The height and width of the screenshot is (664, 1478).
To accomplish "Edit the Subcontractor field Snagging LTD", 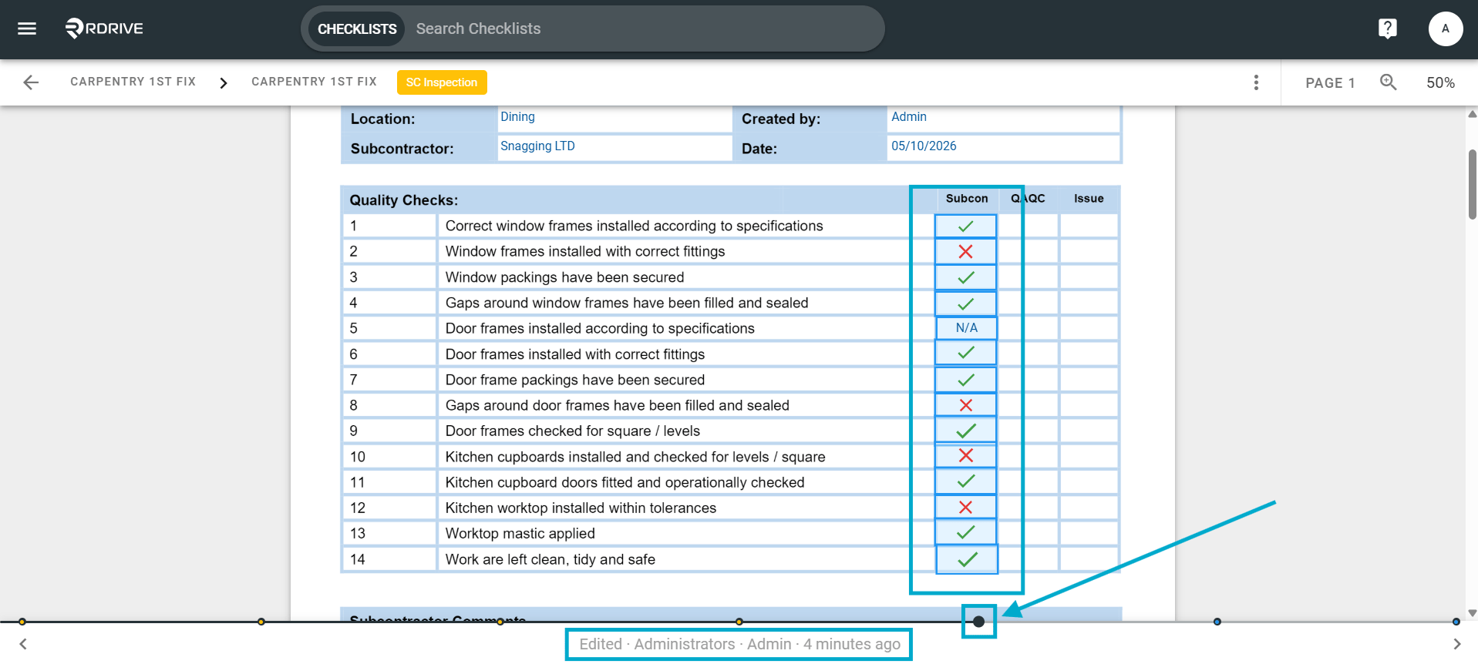I will click(614, 147).
